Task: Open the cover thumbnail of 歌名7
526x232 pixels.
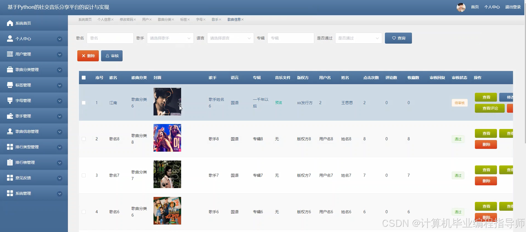Action: (x=167, y=174)
